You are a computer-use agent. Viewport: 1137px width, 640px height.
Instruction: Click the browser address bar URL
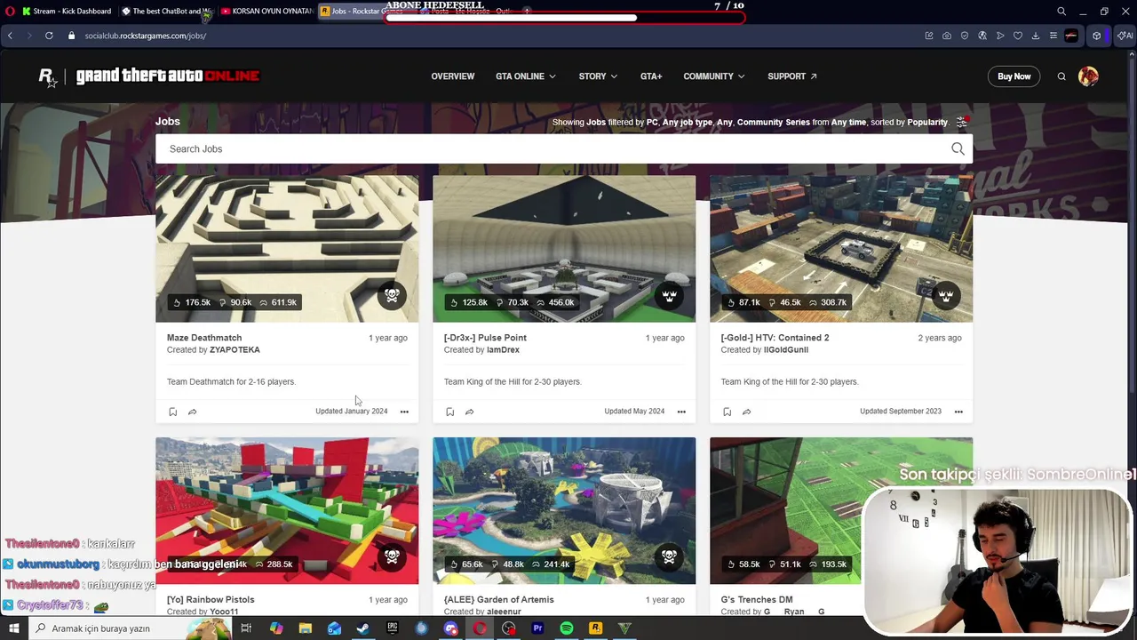point(146,36)
